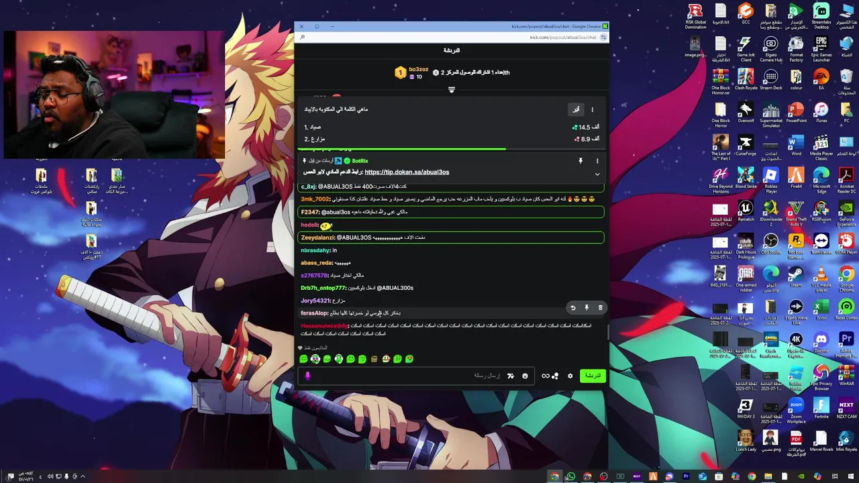Delete hovered ferasAlop message with trash icon
Image resolution: width=859 pixels, height=483 pixels.
tap(600, 308)
